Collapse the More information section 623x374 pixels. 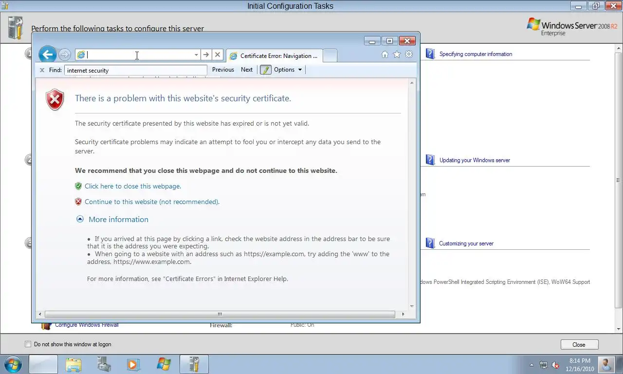point(112,219)
